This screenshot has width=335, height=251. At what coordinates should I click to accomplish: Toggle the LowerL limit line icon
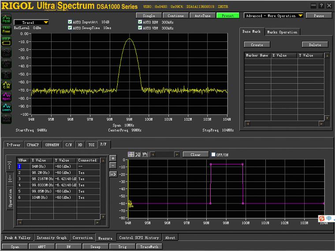pos(6,107)
